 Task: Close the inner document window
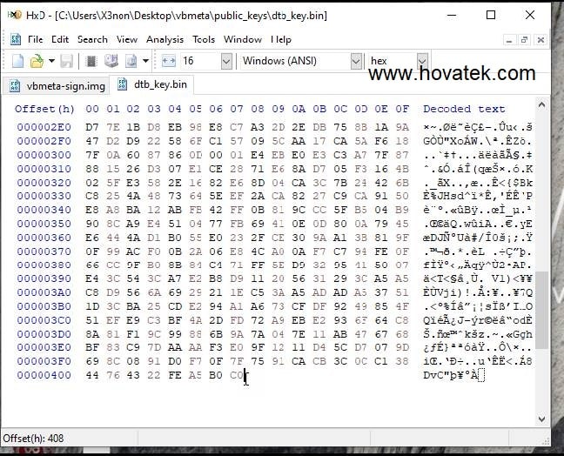tap(540, 40)
